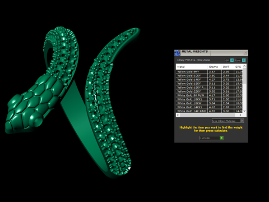Click the 2.36 DWT value

(x=226, y=72)
